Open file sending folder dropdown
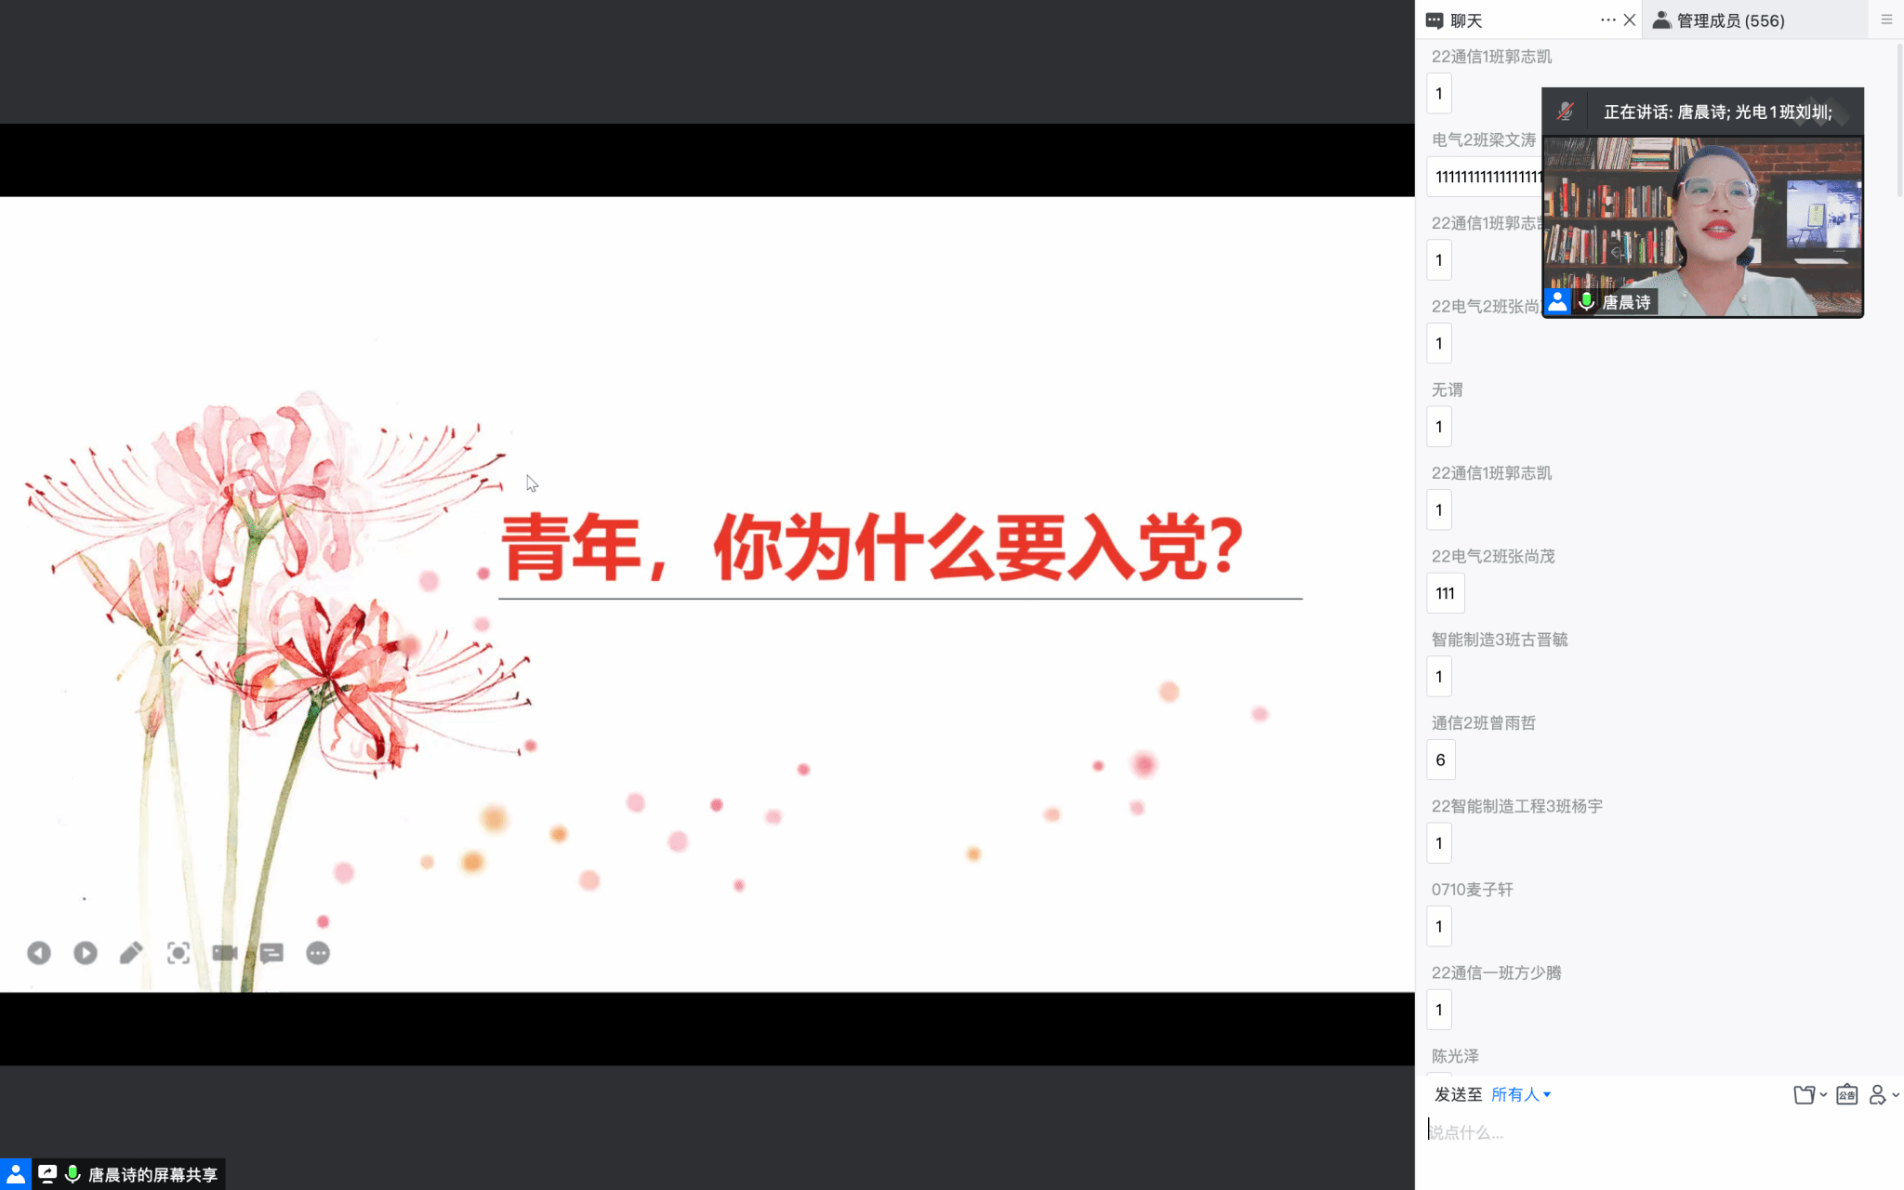Viewport: 1904px width, 1190px height. click(1809, 1094)
